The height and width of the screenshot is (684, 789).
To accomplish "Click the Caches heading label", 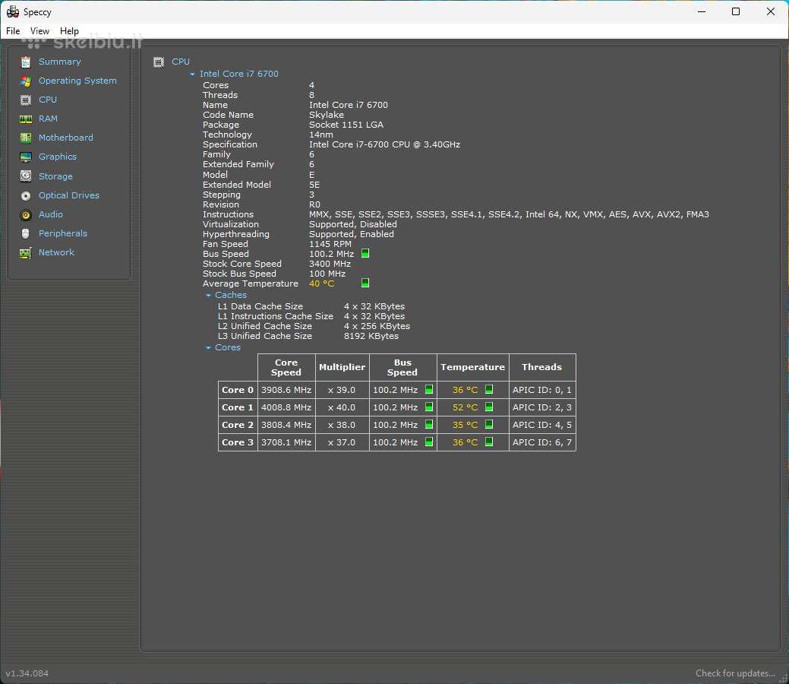I will (231, 295).
